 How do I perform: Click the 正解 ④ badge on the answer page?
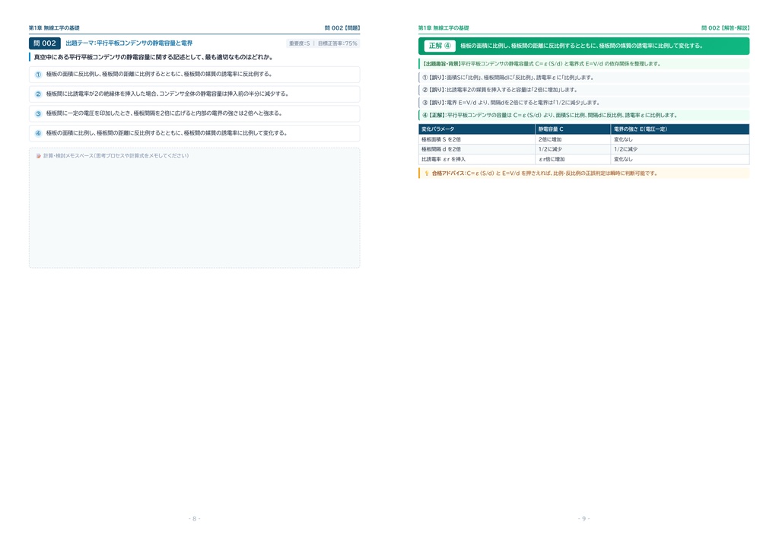coord(440,46)
